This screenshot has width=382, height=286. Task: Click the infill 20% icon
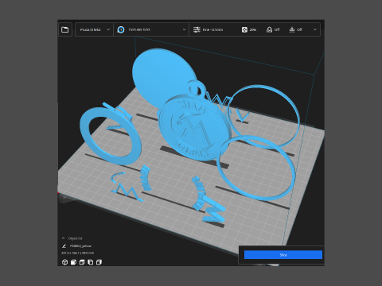tap(244, 29)
